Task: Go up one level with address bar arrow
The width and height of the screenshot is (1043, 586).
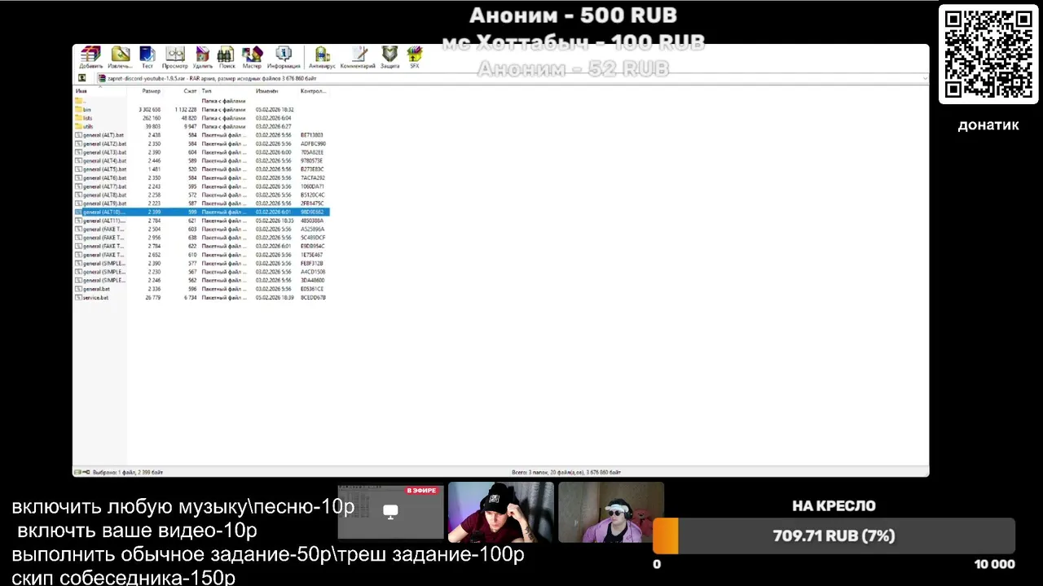Action: click(81, 78)
